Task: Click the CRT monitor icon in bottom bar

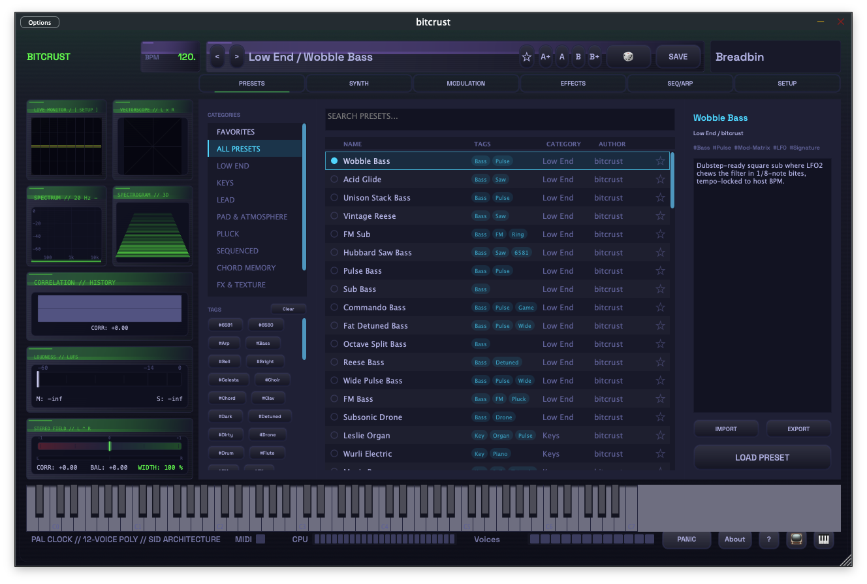Action: (796, 540)
